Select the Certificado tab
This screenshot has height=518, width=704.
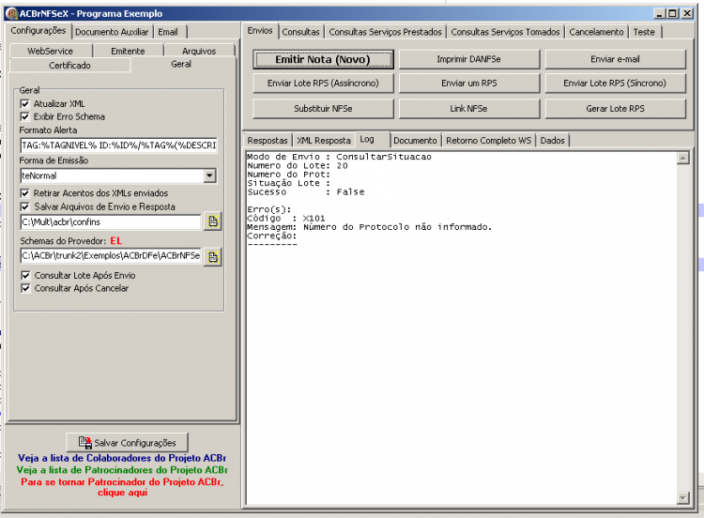click(x=69, y=65)
